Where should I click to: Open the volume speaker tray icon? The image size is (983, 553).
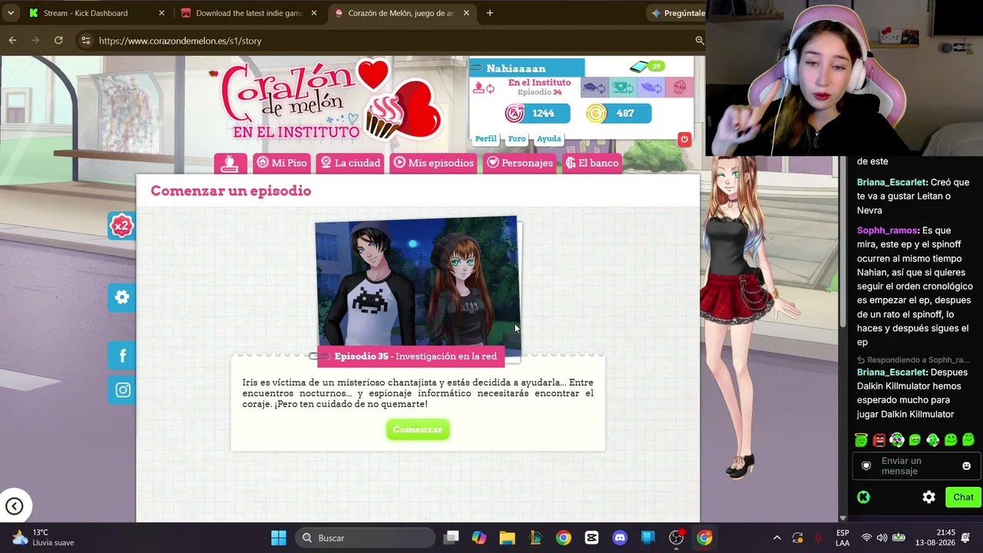[882, 538]
